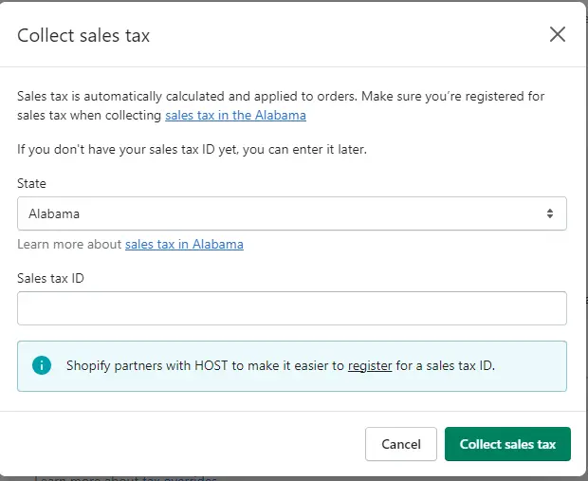The image size is (588, 481).
Task: Focus the Sales tax ID input field
Action: [292, 308]
